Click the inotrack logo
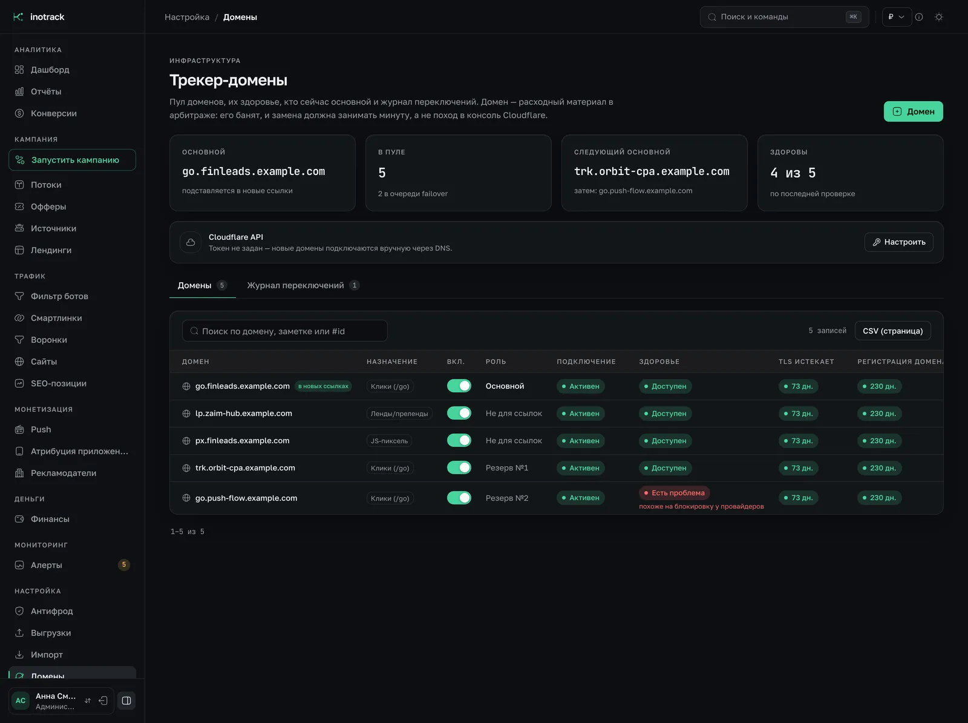 pos(39,17)
